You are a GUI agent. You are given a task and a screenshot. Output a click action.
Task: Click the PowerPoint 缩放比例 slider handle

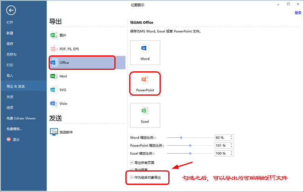pyautogui.click(x=190, y=146)
